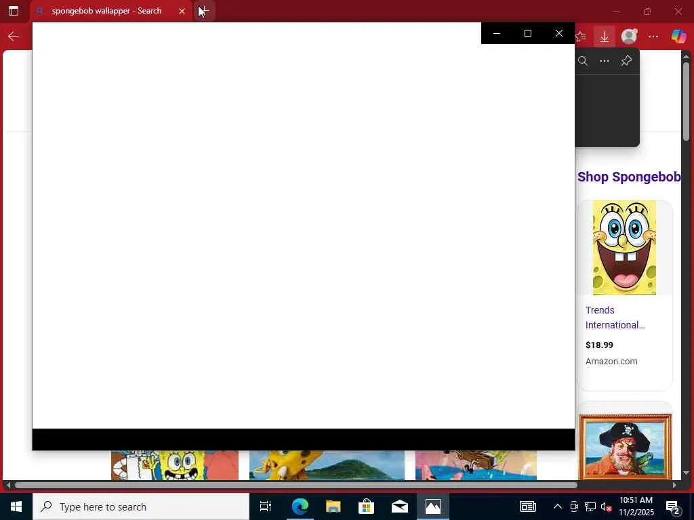Go back using the browser back arrow
Screen dimensions: 694x520
[14, 37]
